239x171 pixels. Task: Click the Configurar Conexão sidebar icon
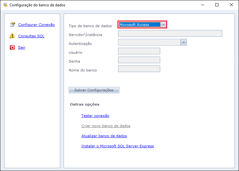point(12,25)
